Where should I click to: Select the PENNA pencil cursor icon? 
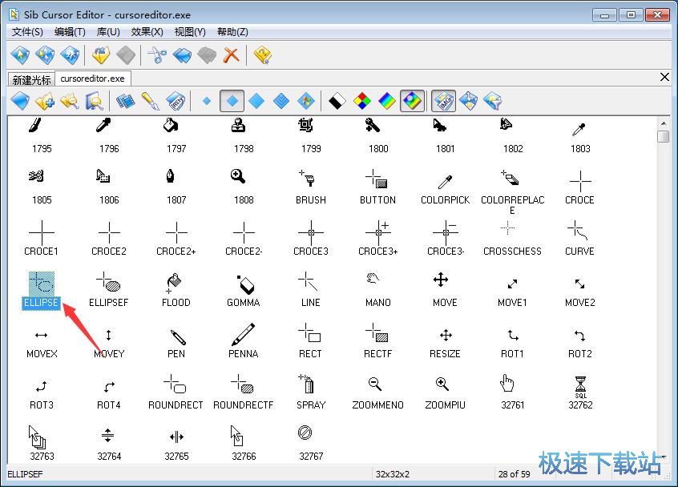tap(243, 334)
